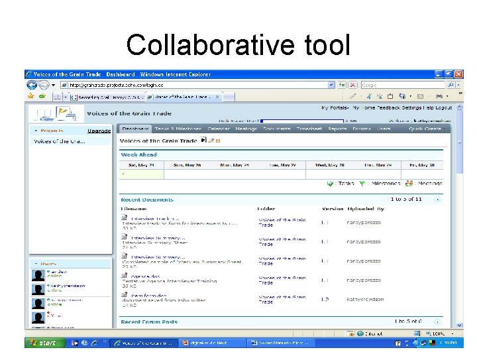Click the Google search input box

[x=403, y=85]
